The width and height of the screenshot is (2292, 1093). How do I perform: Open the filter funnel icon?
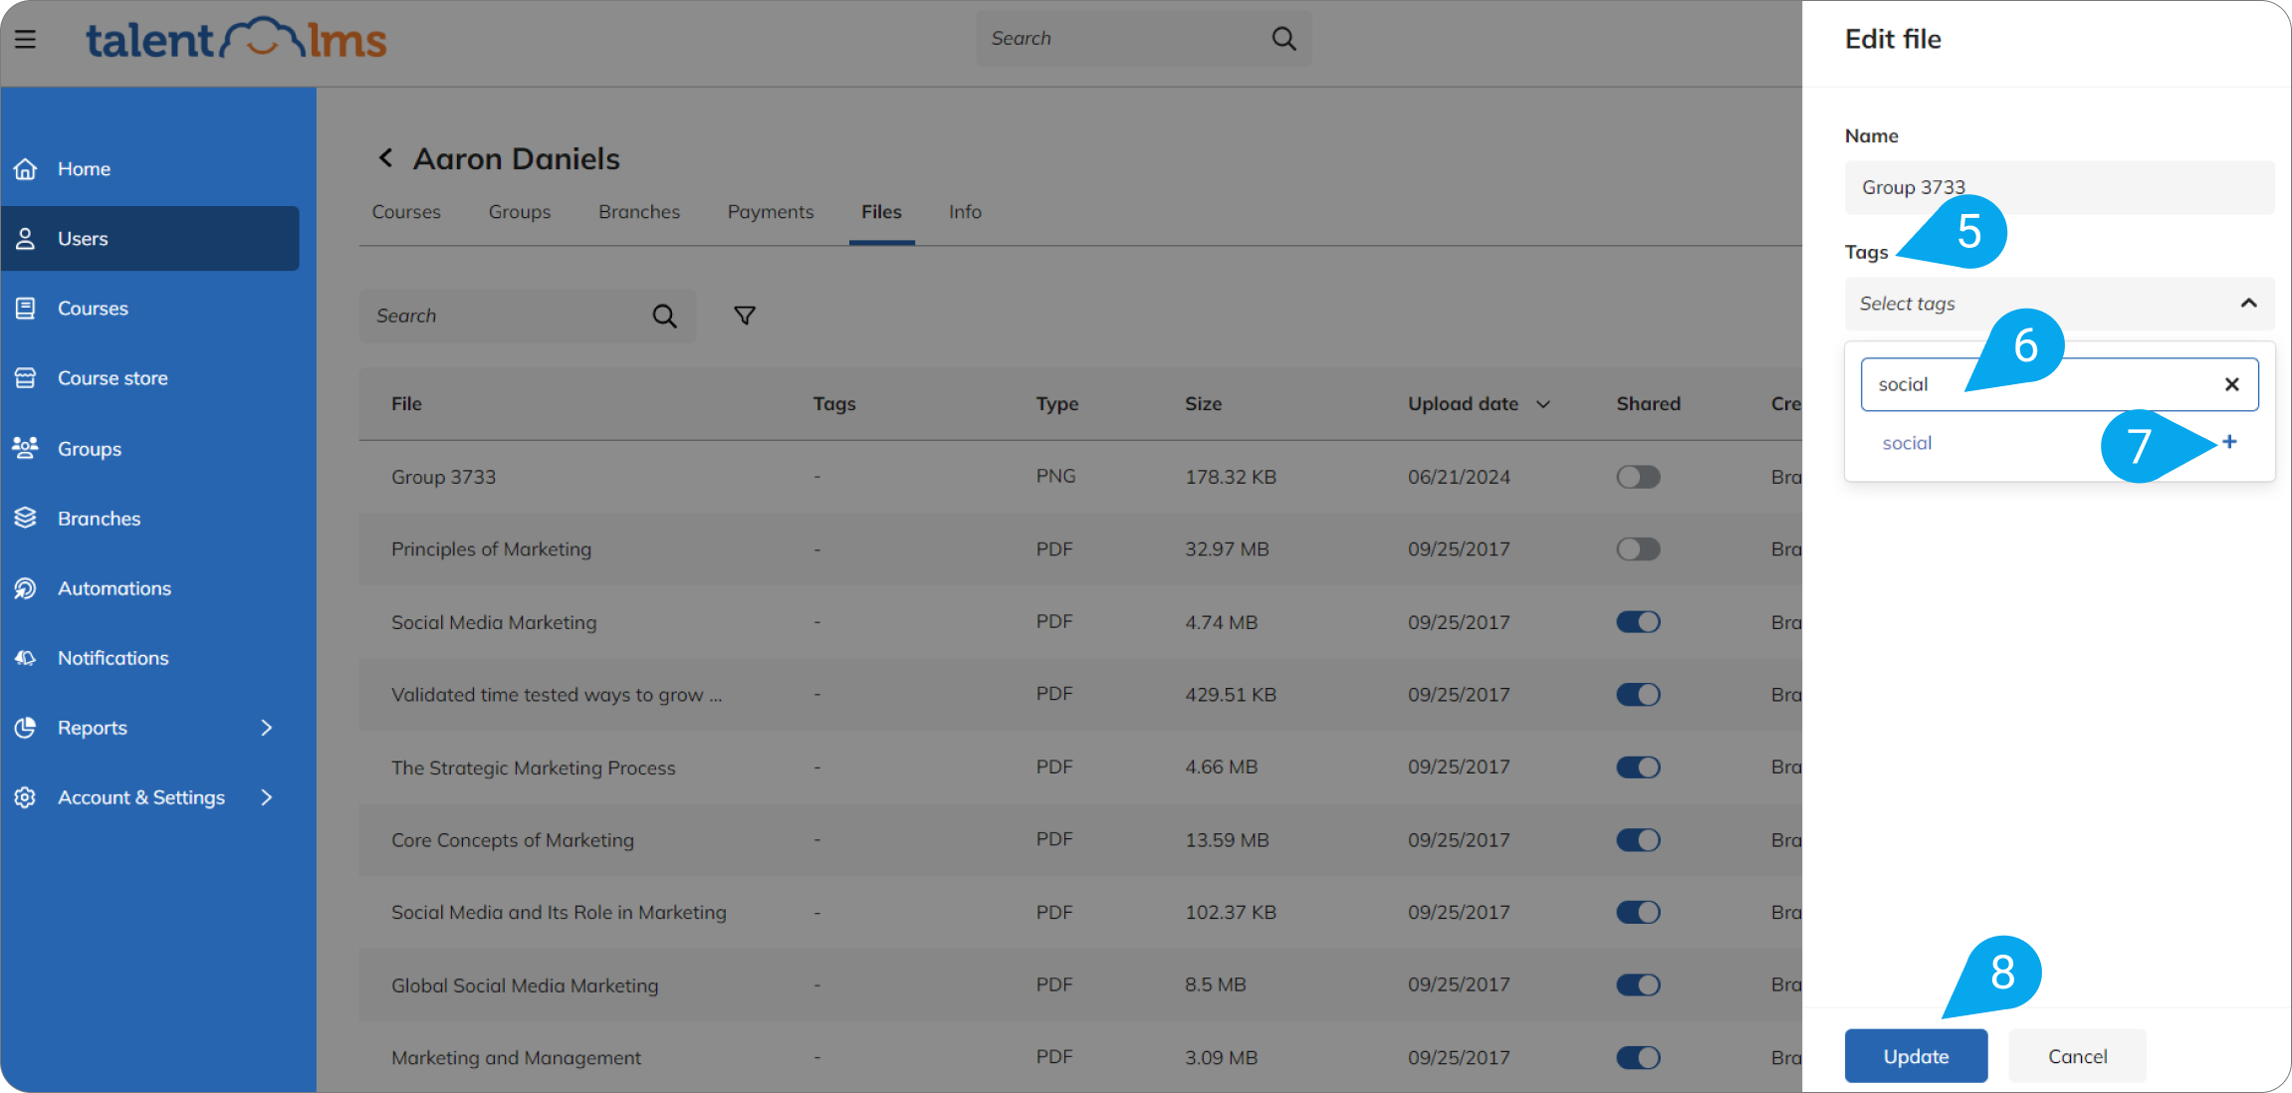(744, 316)
